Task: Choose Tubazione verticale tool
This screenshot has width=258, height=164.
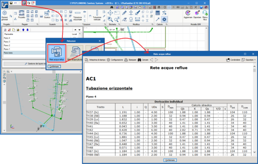Action: click(x=97, y=15)
